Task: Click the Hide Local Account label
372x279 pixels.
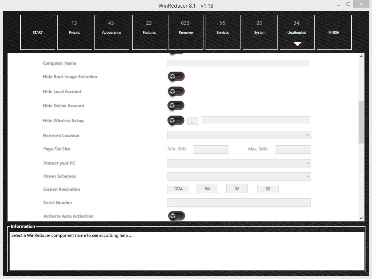Action: [62, 92]
